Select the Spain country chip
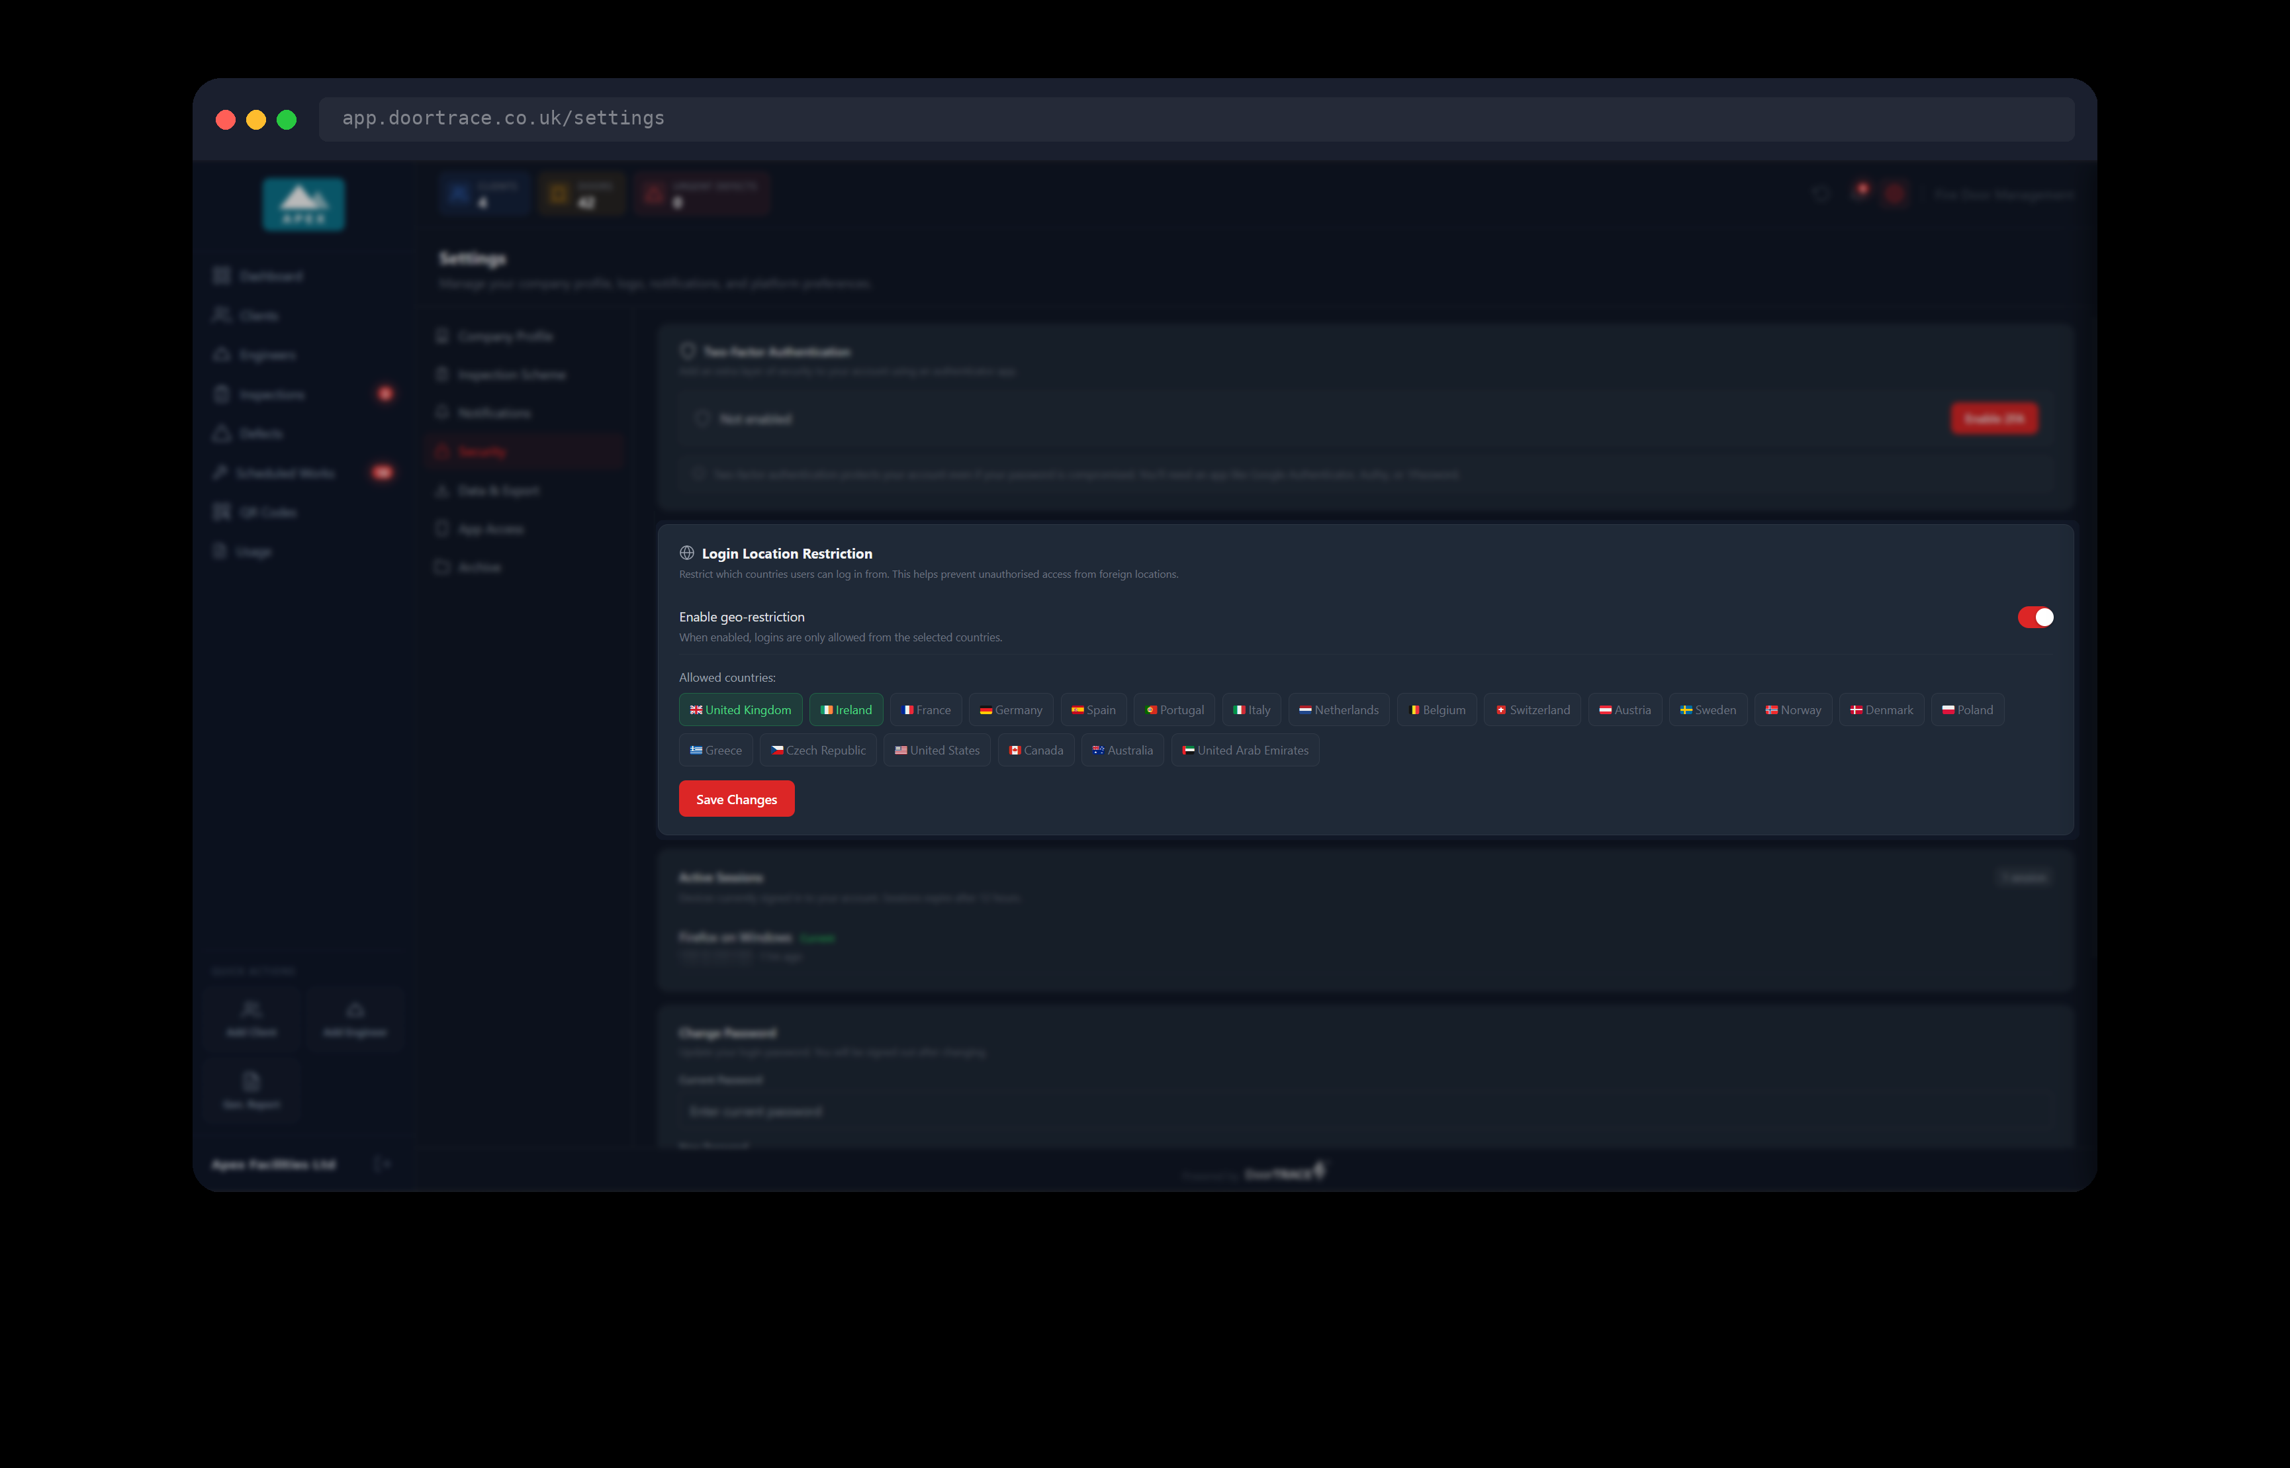The image size is (2290, 1468). pyautogui.click(x=1094, y=710)
